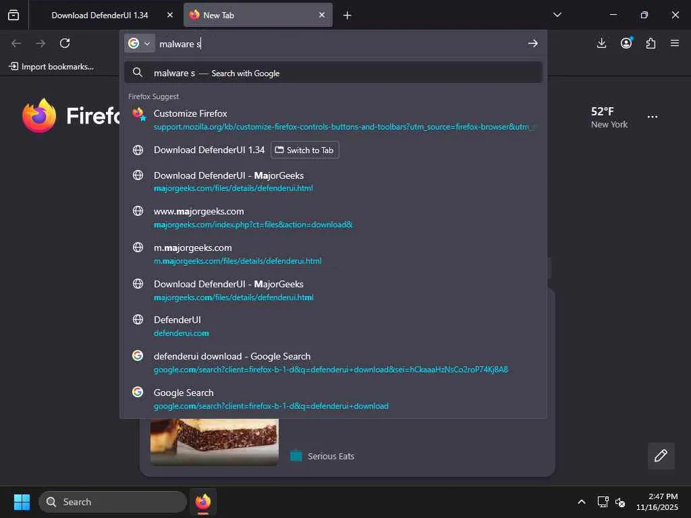Open the Firefox account icon
Viewport: 691px width, 518px height.
626,43
